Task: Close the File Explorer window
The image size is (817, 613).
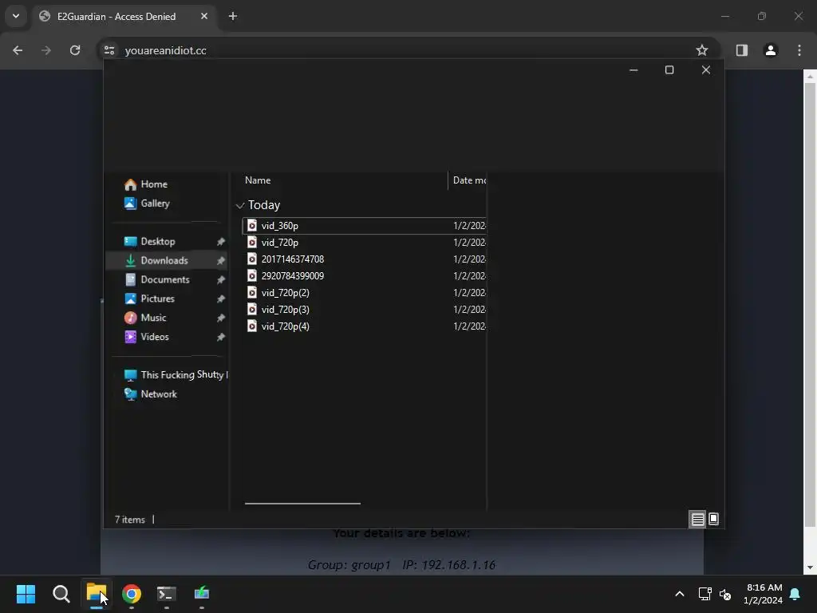Action: (x=706, y=70)
